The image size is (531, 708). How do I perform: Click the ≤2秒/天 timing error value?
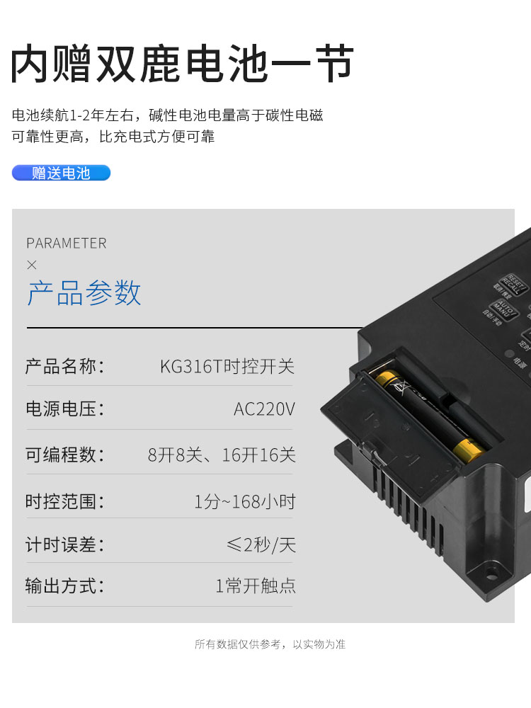point(261,545)
